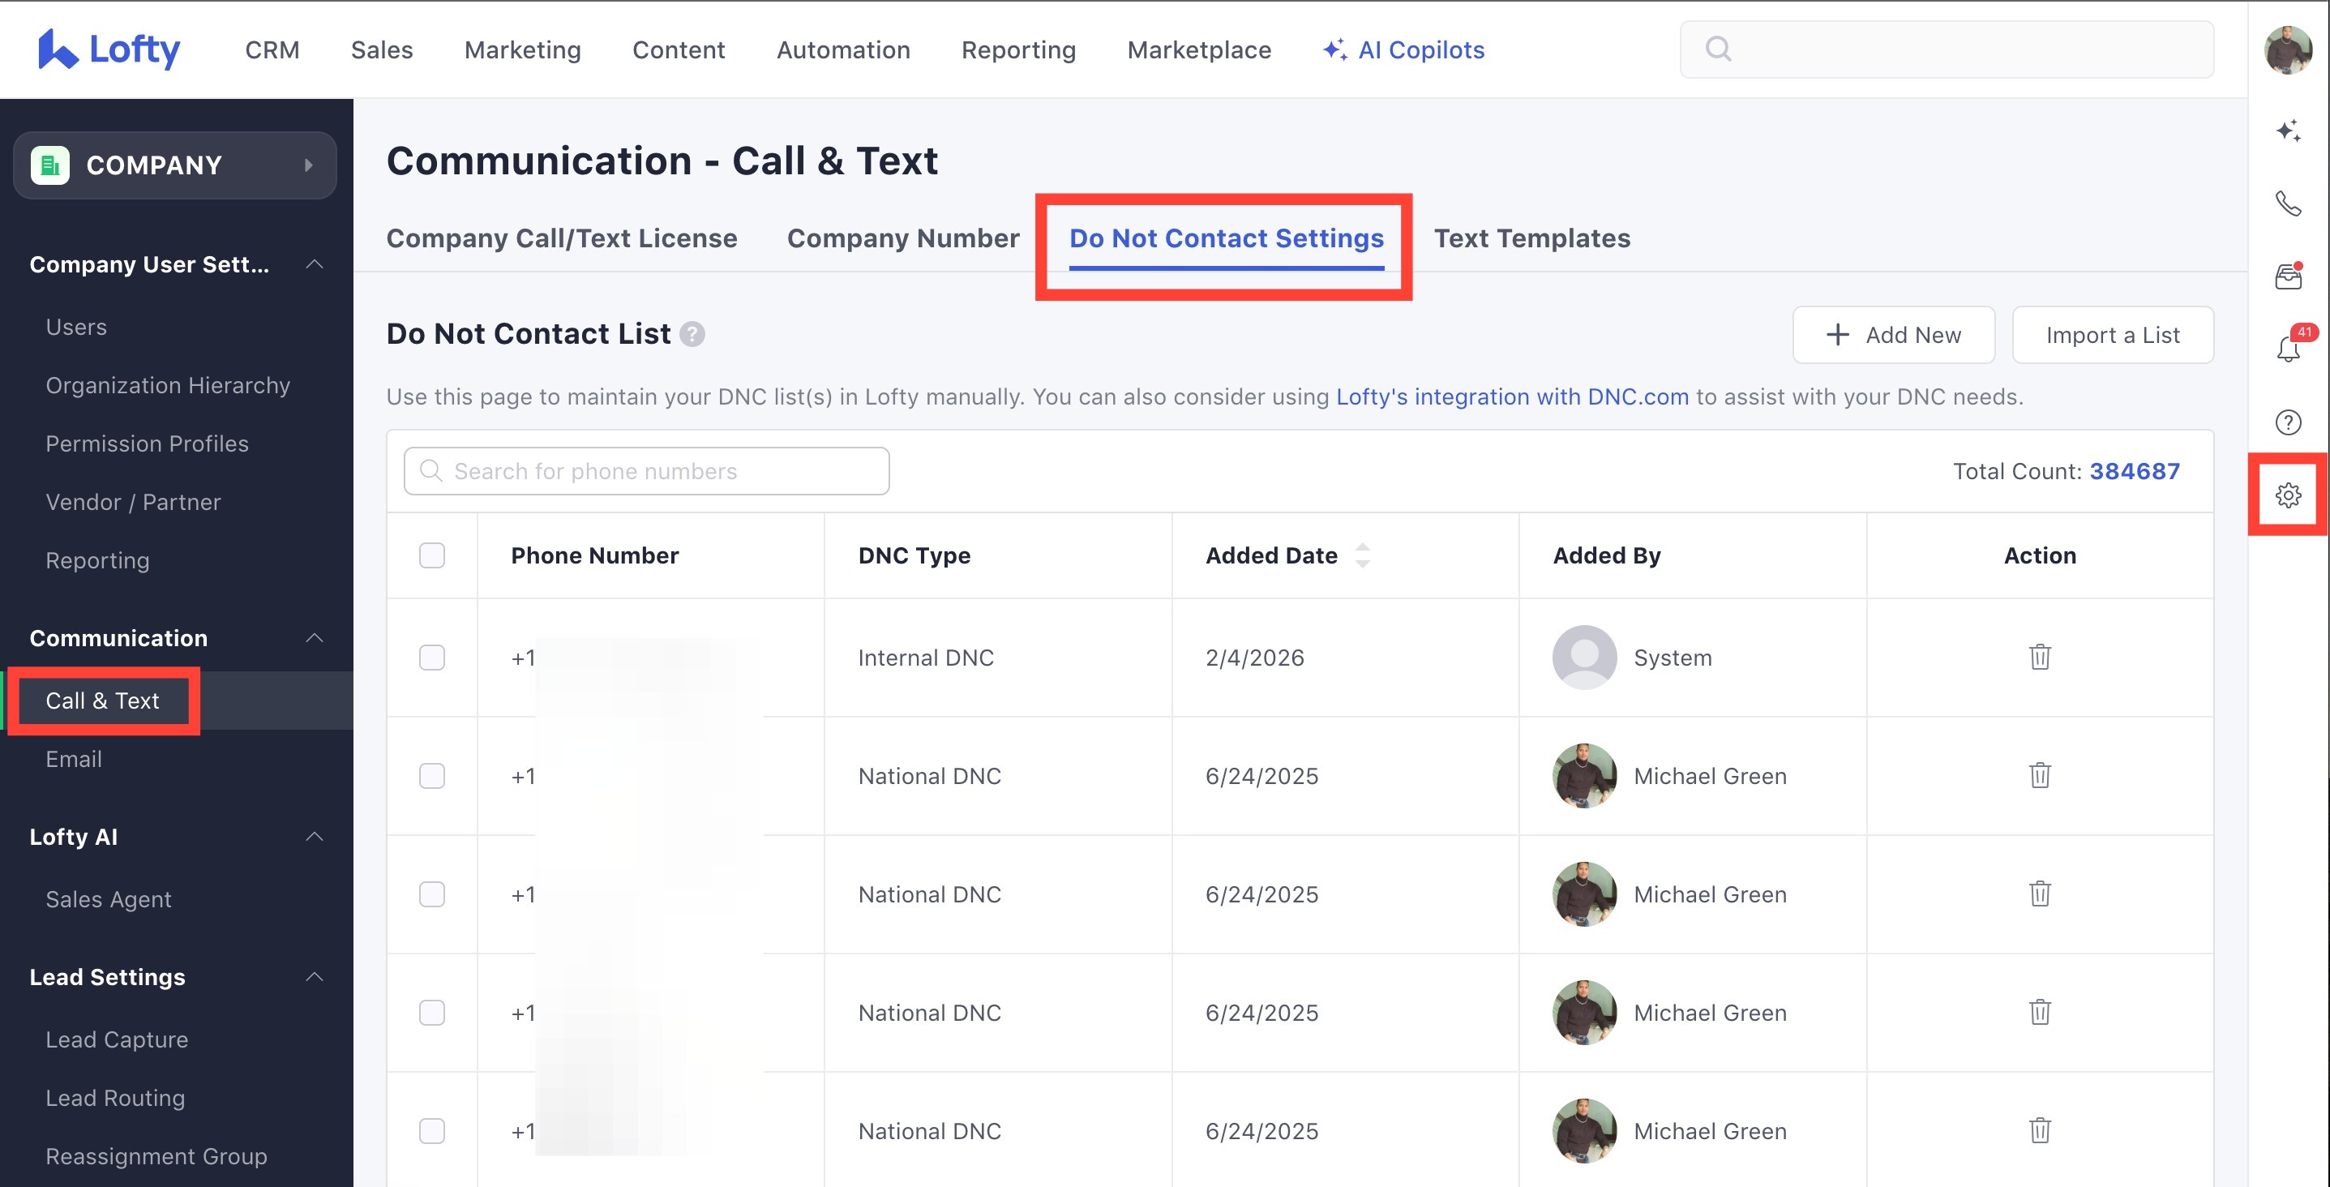The width and height of the screenshot is (2330, 1187).
Task: Open Permission Profiles in sidebar
Action: point(148,444)
